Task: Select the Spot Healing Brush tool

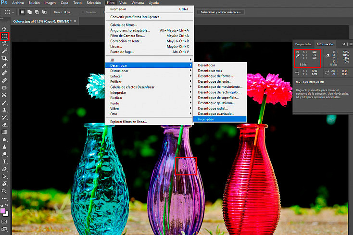Action: click(x=4, y=73)
